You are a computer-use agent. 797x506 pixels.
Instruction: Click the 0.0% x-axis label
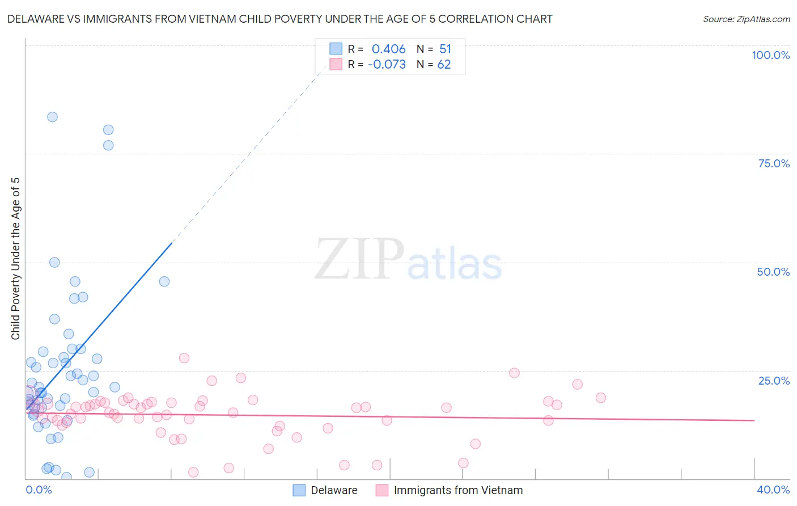[39, 490]
